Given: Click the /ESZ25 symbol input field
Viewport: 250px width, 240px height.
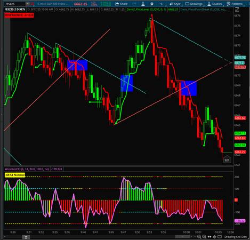Looking at the screenshot, I should (14, 4).
